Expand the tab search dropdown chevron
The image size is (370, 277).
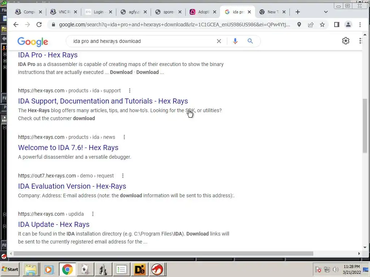326,12
